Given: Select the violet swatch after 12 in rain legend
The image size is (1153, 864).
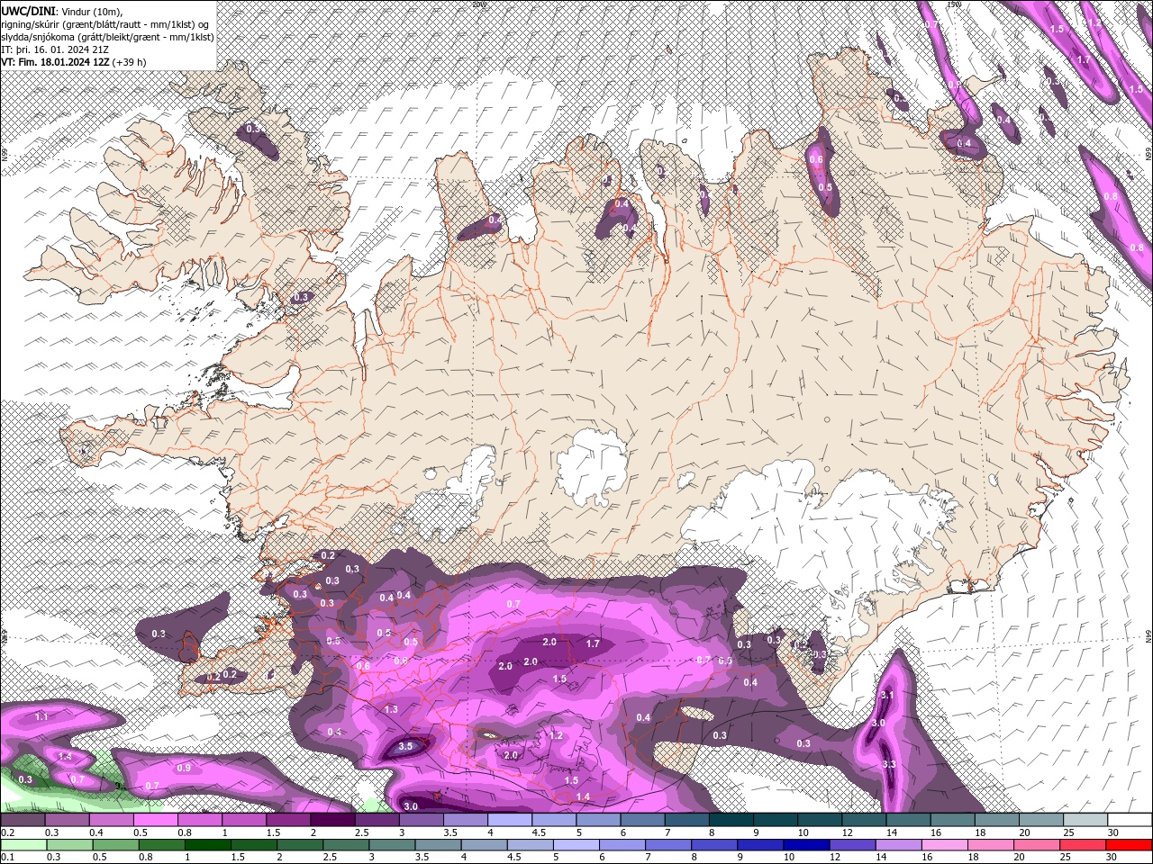Looking at the screenshot, I should 852,845.
